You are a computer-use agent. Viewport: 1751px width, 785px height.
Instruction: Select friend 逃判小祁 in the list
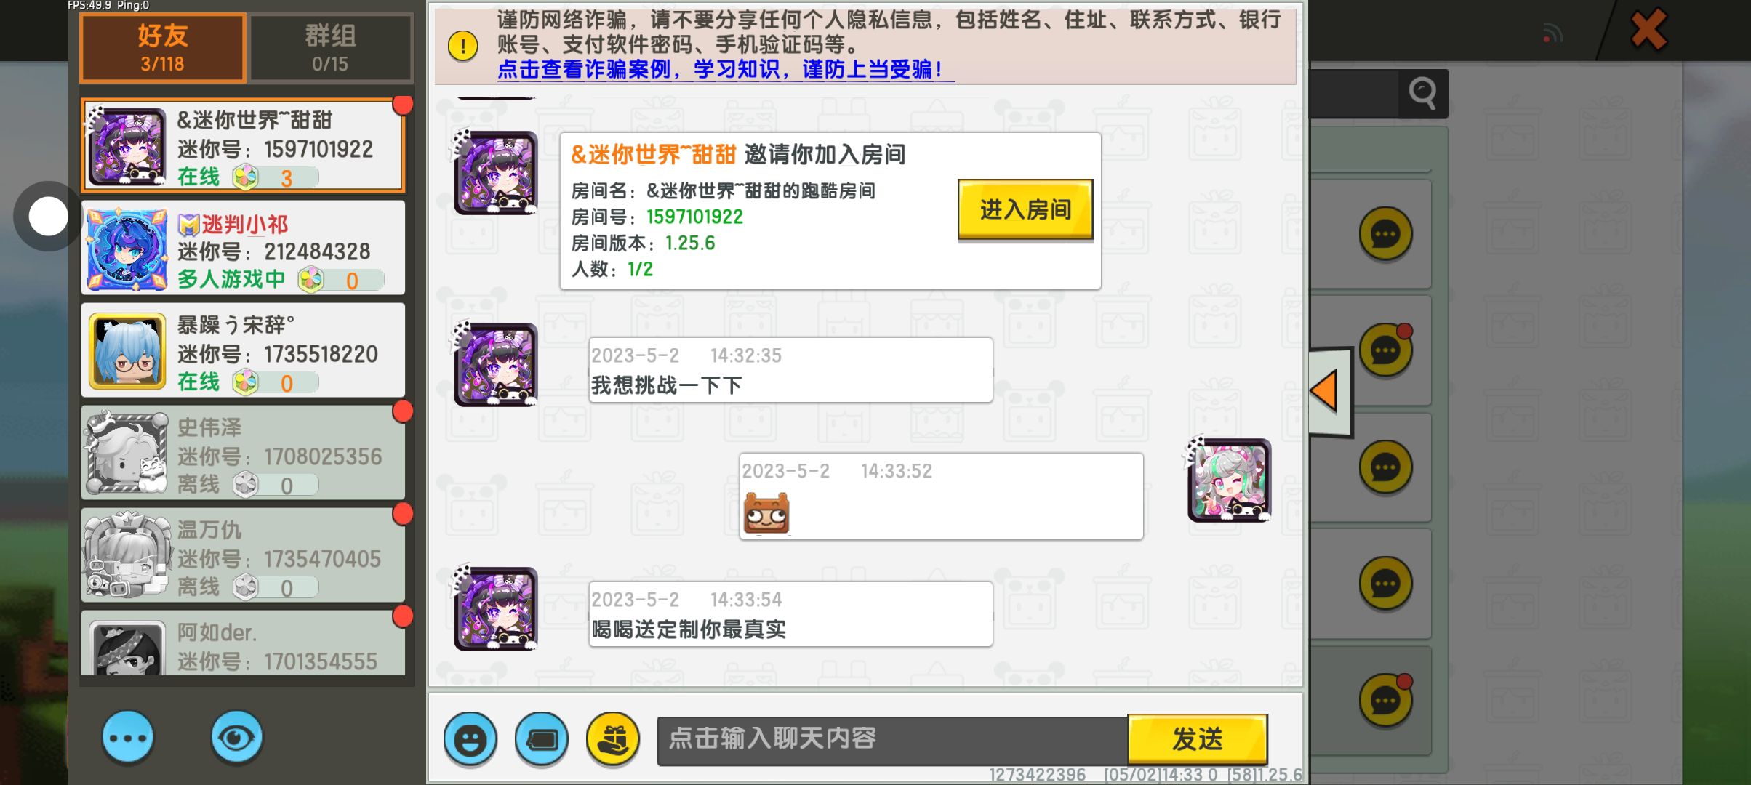244,248
